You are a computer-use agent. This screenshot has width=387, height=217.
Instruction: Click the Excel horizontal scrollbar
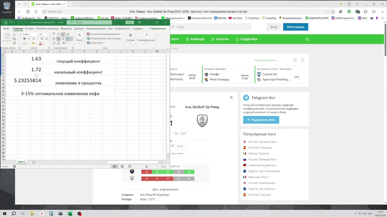click(x=133, y=162)
